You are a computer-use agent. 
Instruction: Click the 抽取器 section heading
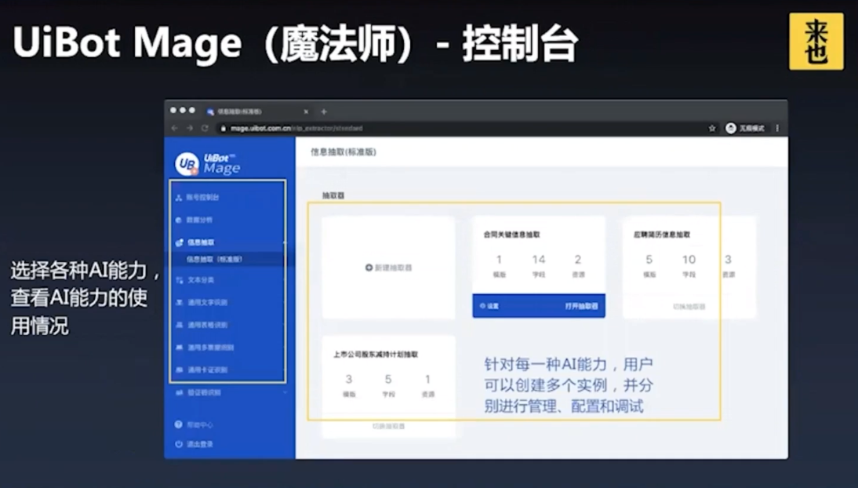pos(333,195)
